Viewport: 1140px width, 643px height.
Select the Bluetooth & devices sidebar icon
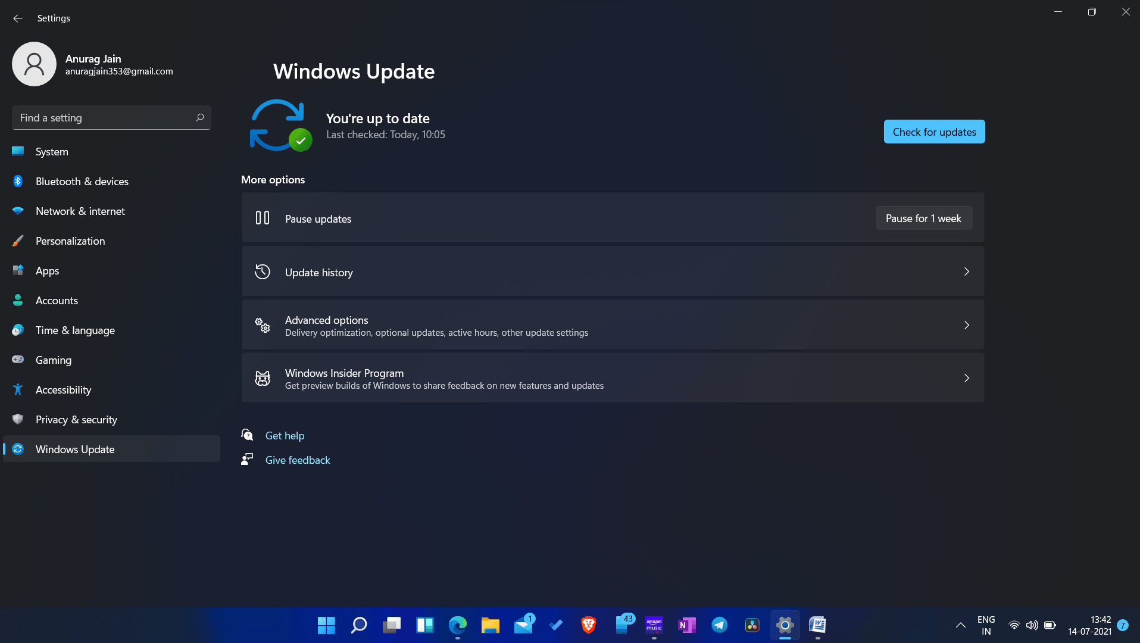click(18, 182)
